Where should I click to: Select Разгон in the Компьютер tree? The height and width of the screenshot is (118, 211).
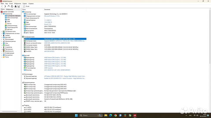9,23
